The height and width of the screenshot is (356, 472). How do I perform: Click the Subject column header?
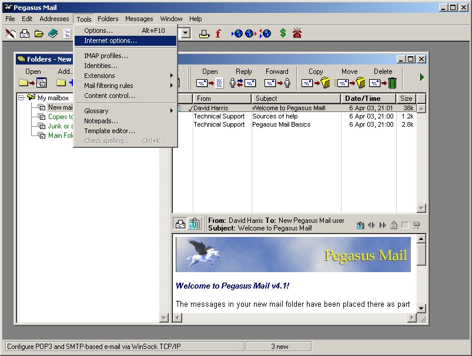coord(296,99)
